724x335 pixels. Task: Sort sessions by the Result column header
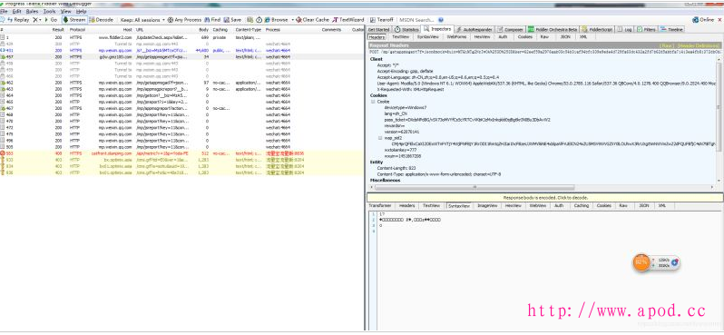tap(58, 30)
